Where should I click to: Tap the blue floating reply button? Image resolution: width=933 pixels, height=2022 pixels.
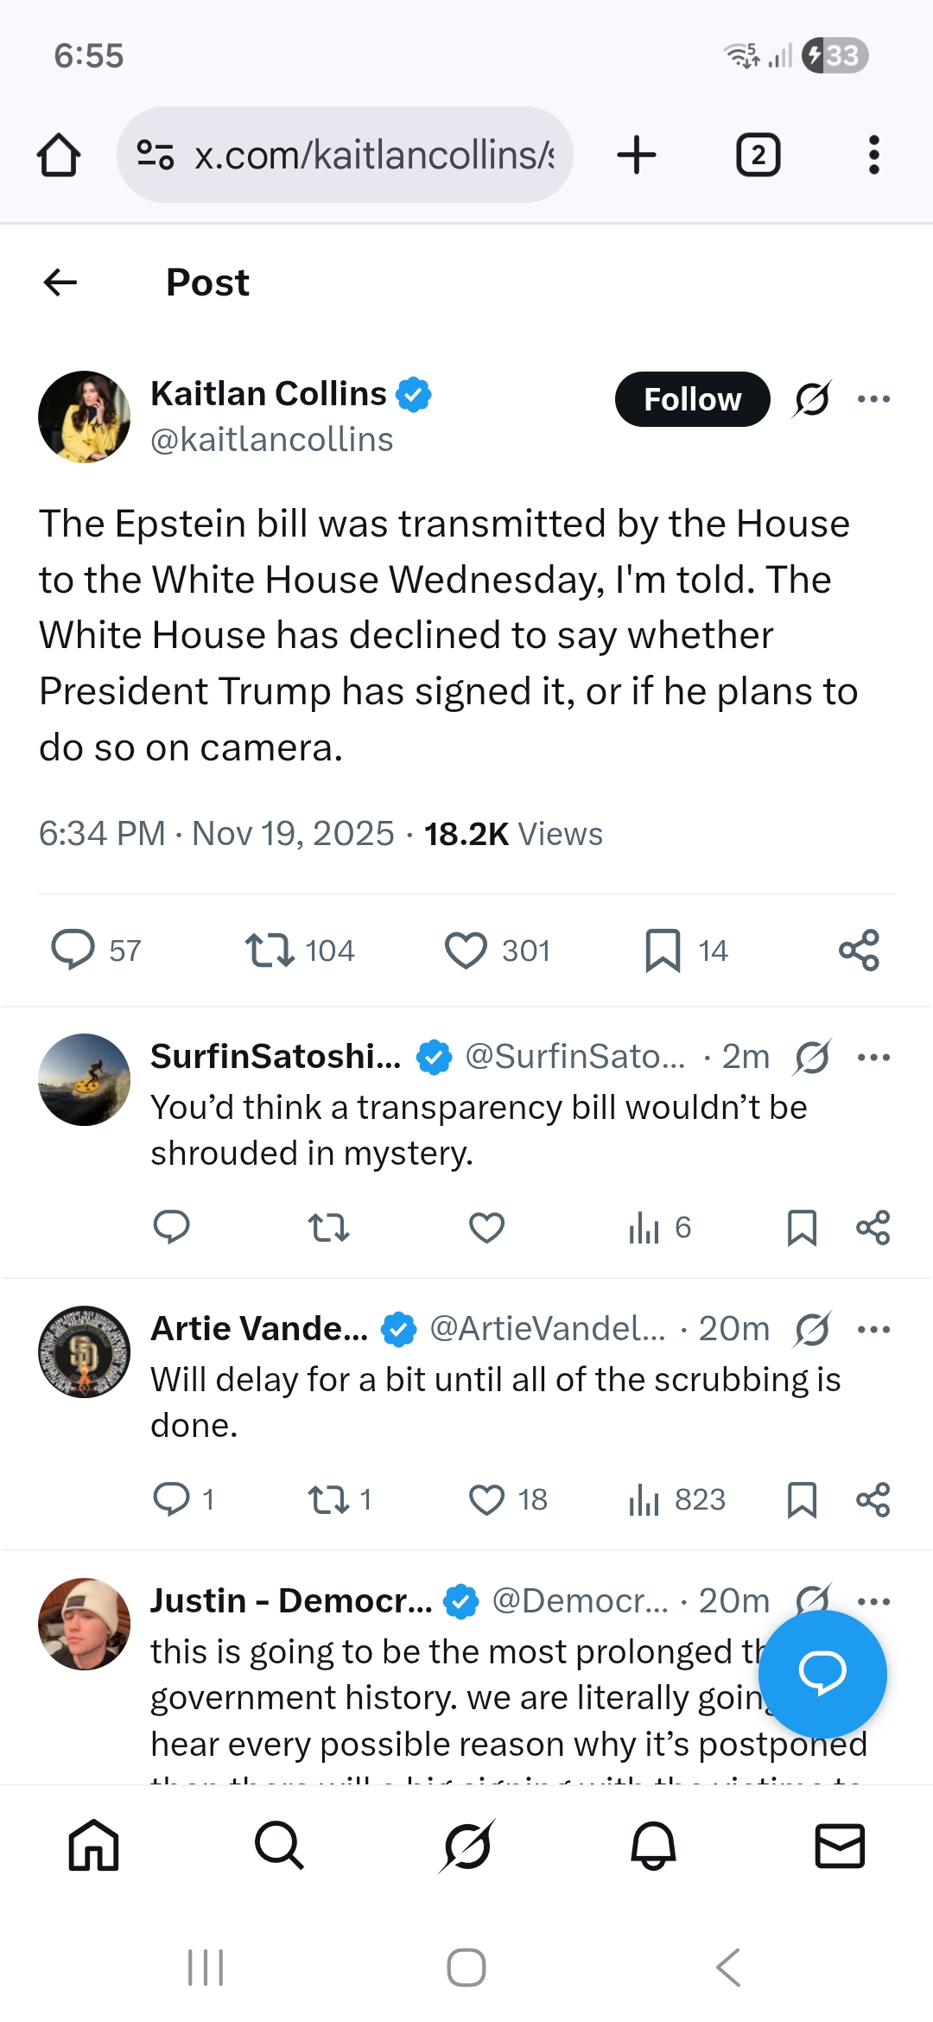pyautogui.click(x=822, y=1673)
